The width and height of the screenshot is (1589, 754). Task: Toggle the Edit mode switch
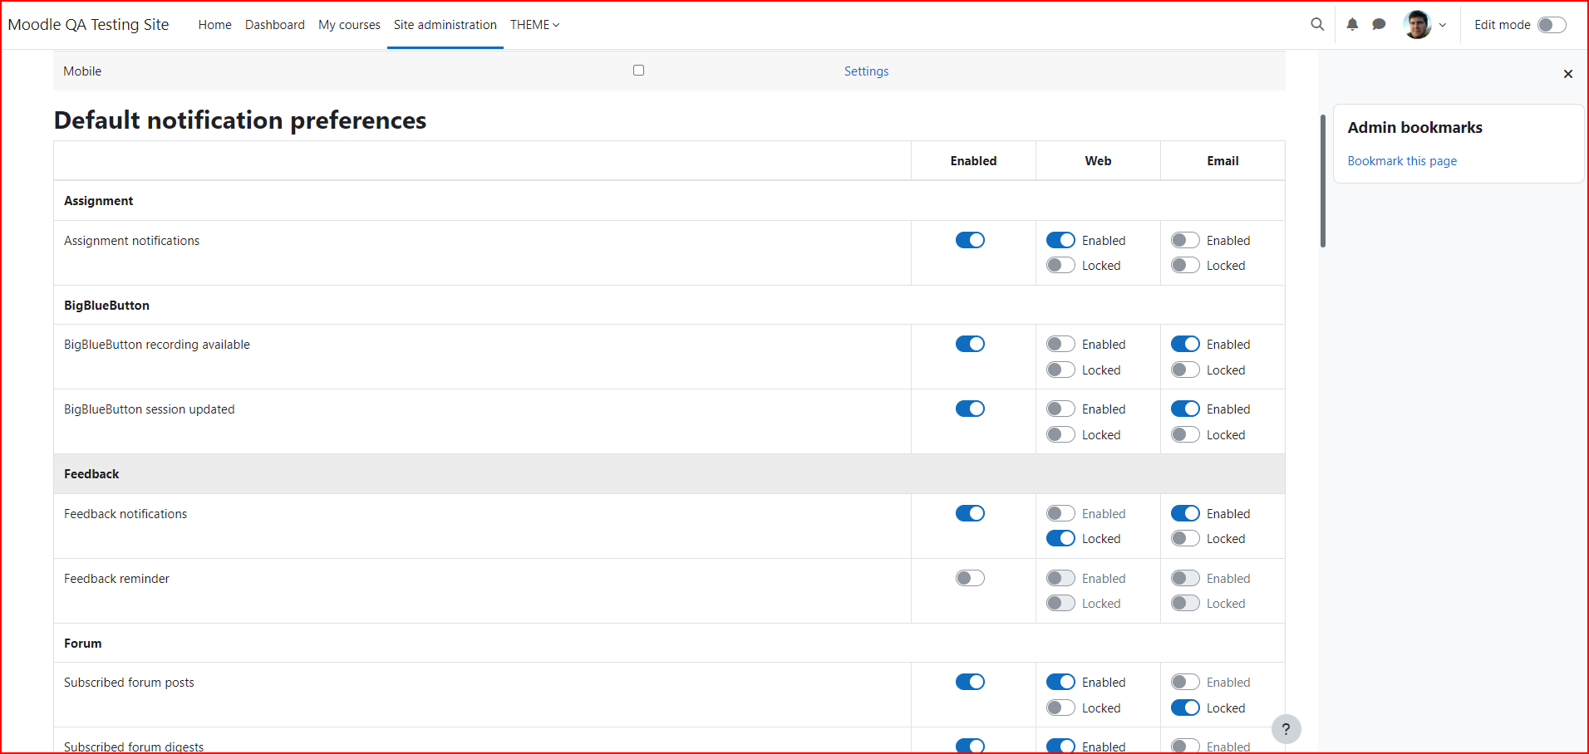click(1552, 25)
